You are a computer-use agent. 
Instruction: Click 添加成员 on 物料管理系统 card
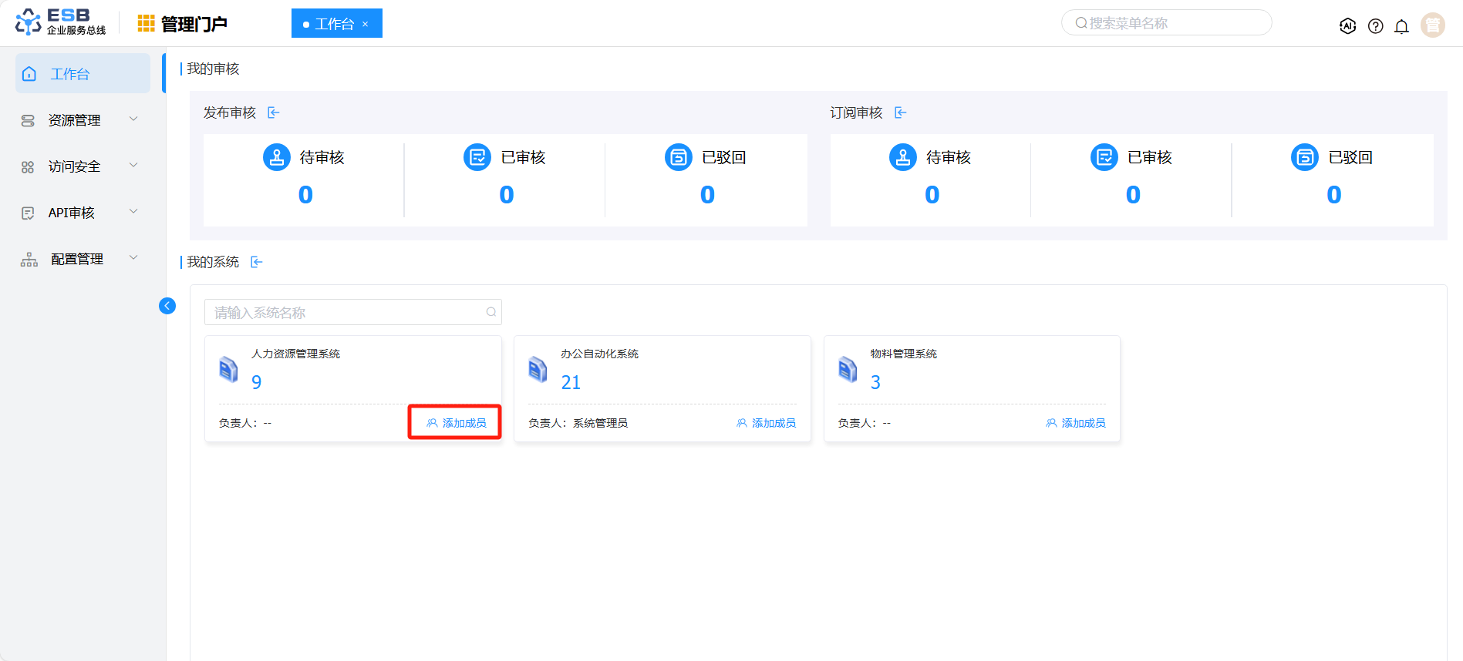point(1076,423)
